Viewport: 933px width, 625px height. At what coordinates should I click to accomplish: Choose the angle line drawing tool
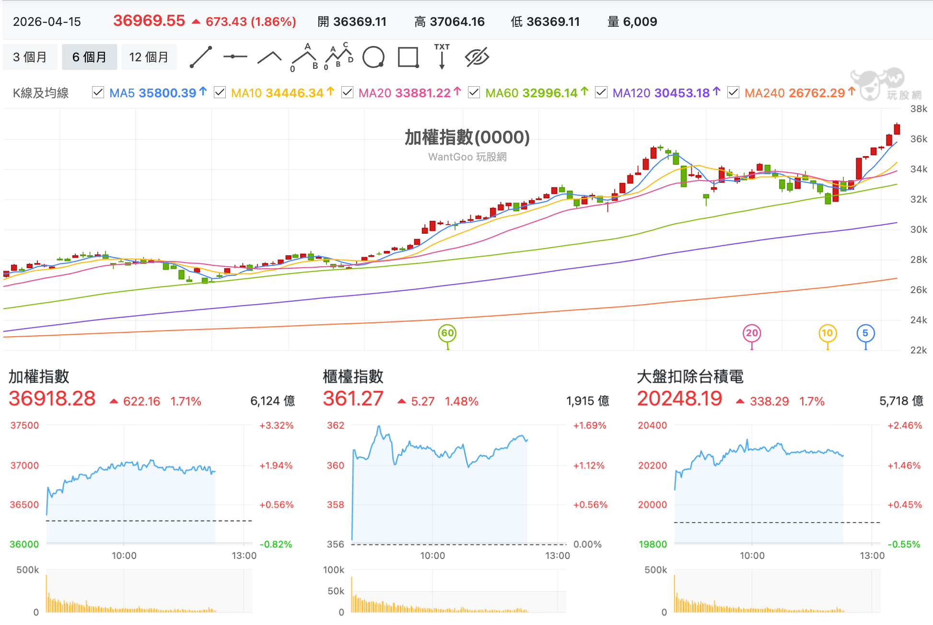click(269, 57)
